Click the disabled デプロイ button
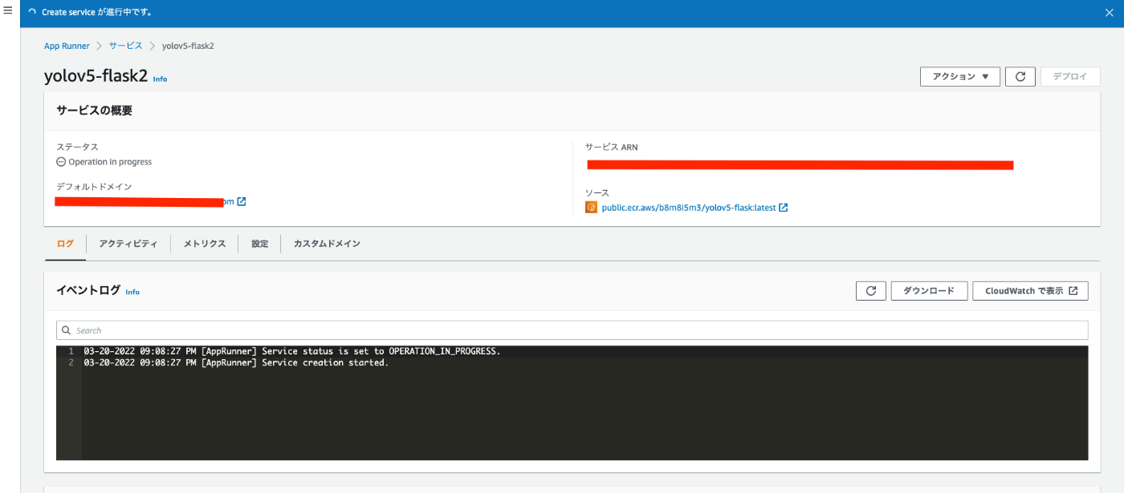This screenshot has width=1124, height=493. click(1070, 77)
